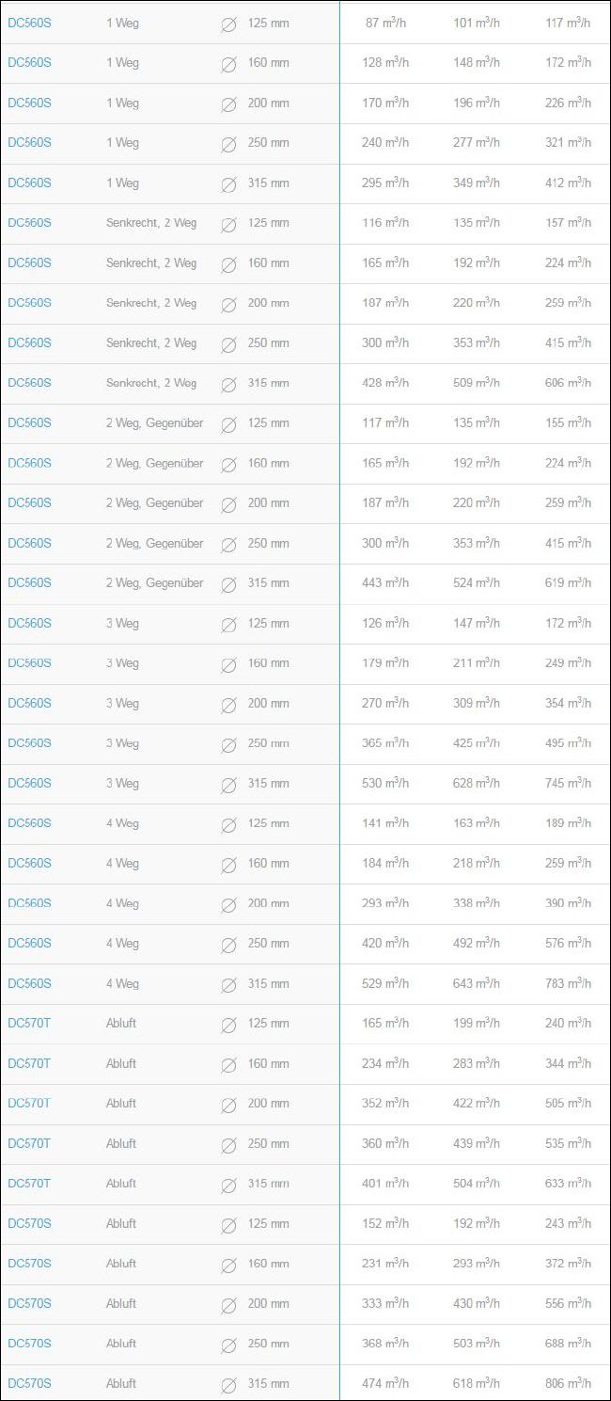This screenshot has height=1401, width=611.
Task: Open DC560S link for 3 Weg 315 mm
Action: pos(29,783)
